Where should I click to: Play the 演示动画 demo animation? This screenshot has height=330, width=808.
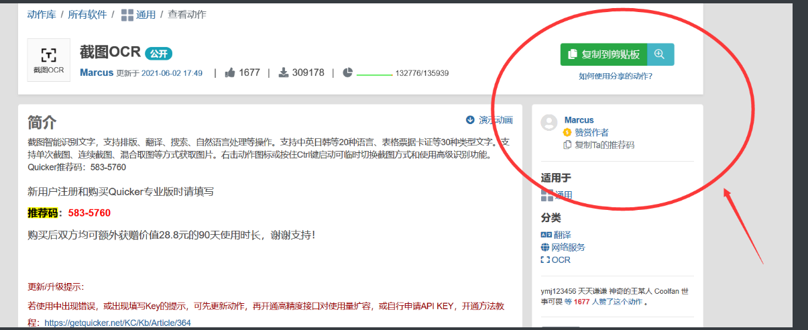point(496,120)
